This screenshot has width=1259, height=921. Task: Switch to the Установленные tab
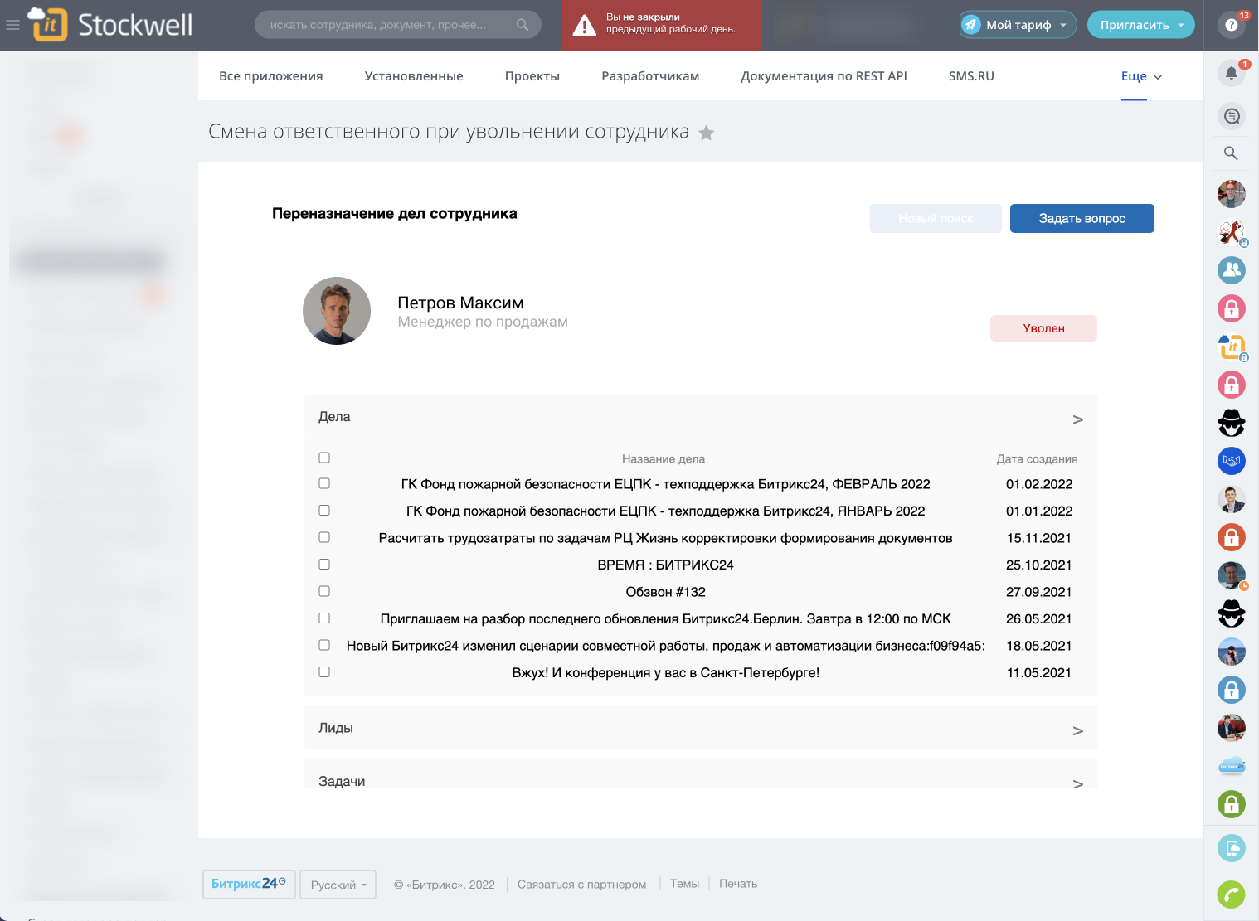click(414, 76)
